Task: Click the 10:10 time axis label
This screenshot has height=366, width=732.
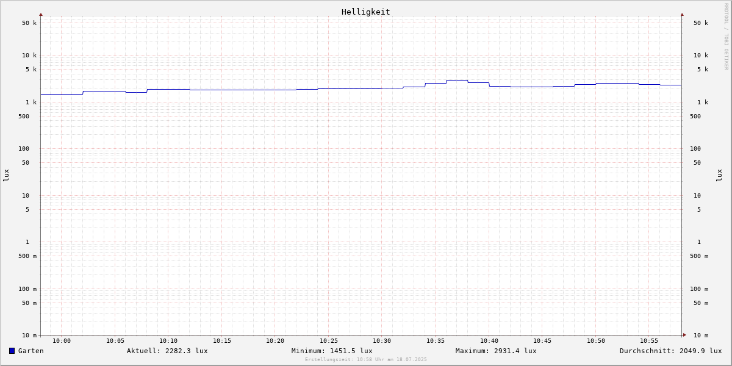Action: point(168,341)
